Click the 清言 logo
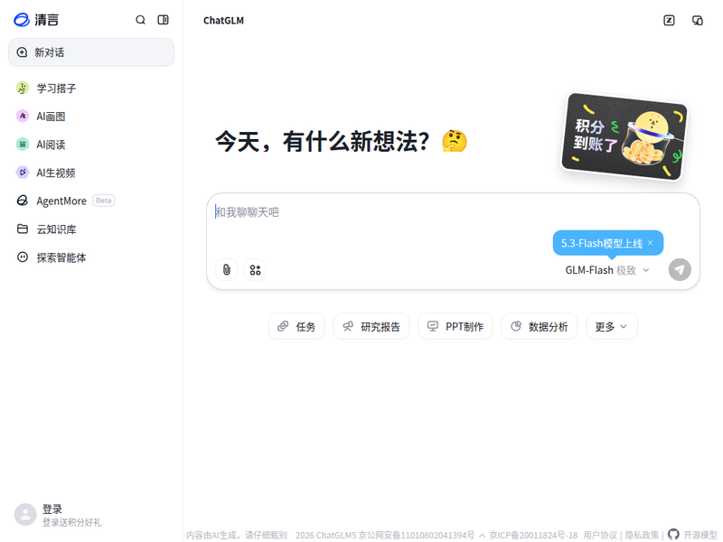The width and height of the screenshot is (723, 542). (36, 20)
